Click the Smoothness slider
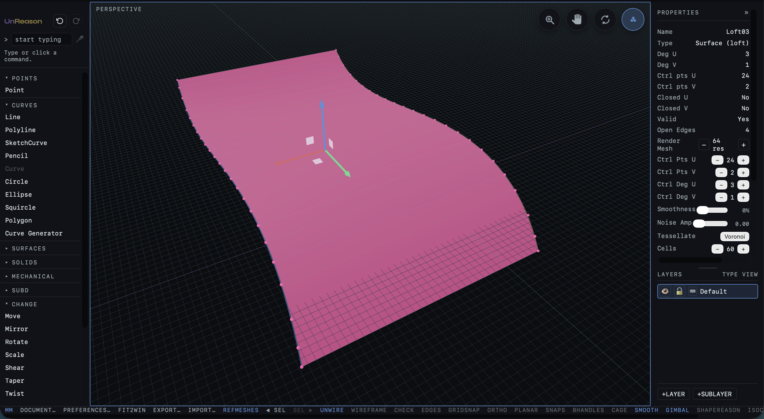Viewport: 764px width, 419px height. tap(712, 210)
